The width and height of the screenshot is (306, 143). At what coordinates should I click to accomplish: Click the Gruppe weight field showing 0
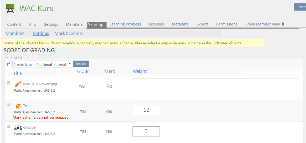point(146,131)
